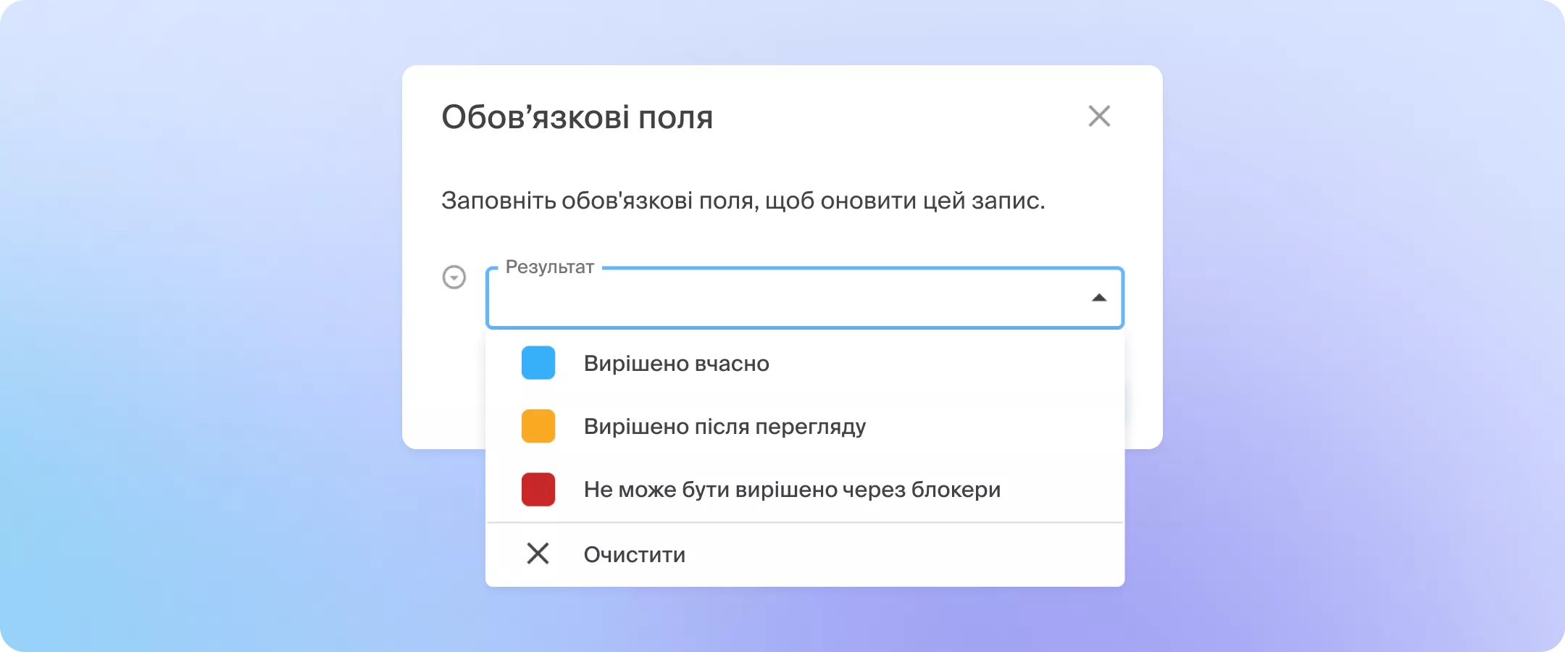Image resolution: width=1565 pixels, height=652 pixels.
Task: Click the orange square icon for Вирішено після перегляду
Action: click(x=537, y=426)
